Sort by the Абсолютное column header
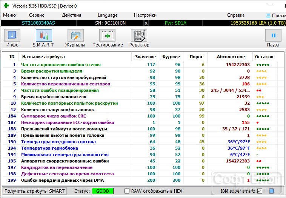This screenshot has width=286, height=198. [231, 57]
